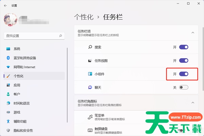Maximize the settings window

[x=188, y=3]
